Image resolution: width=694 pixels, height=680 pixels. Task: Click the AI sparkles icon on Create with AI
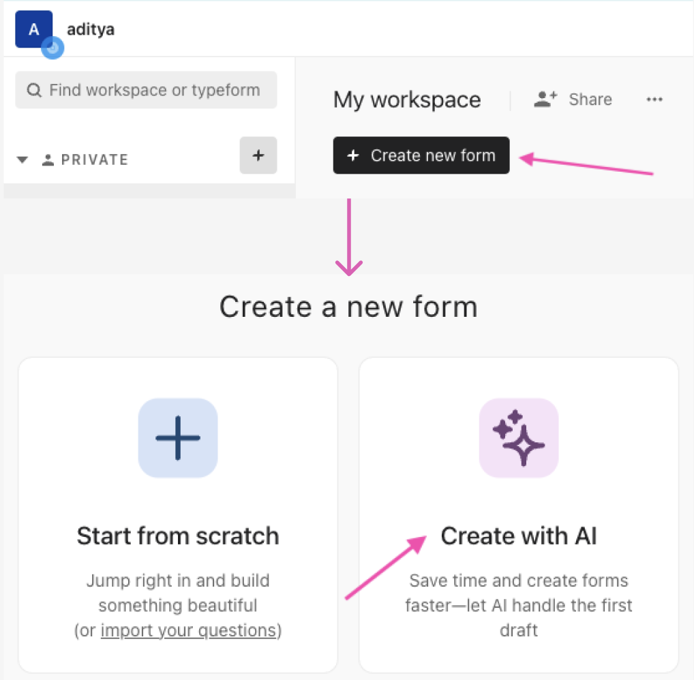(518, 436)
